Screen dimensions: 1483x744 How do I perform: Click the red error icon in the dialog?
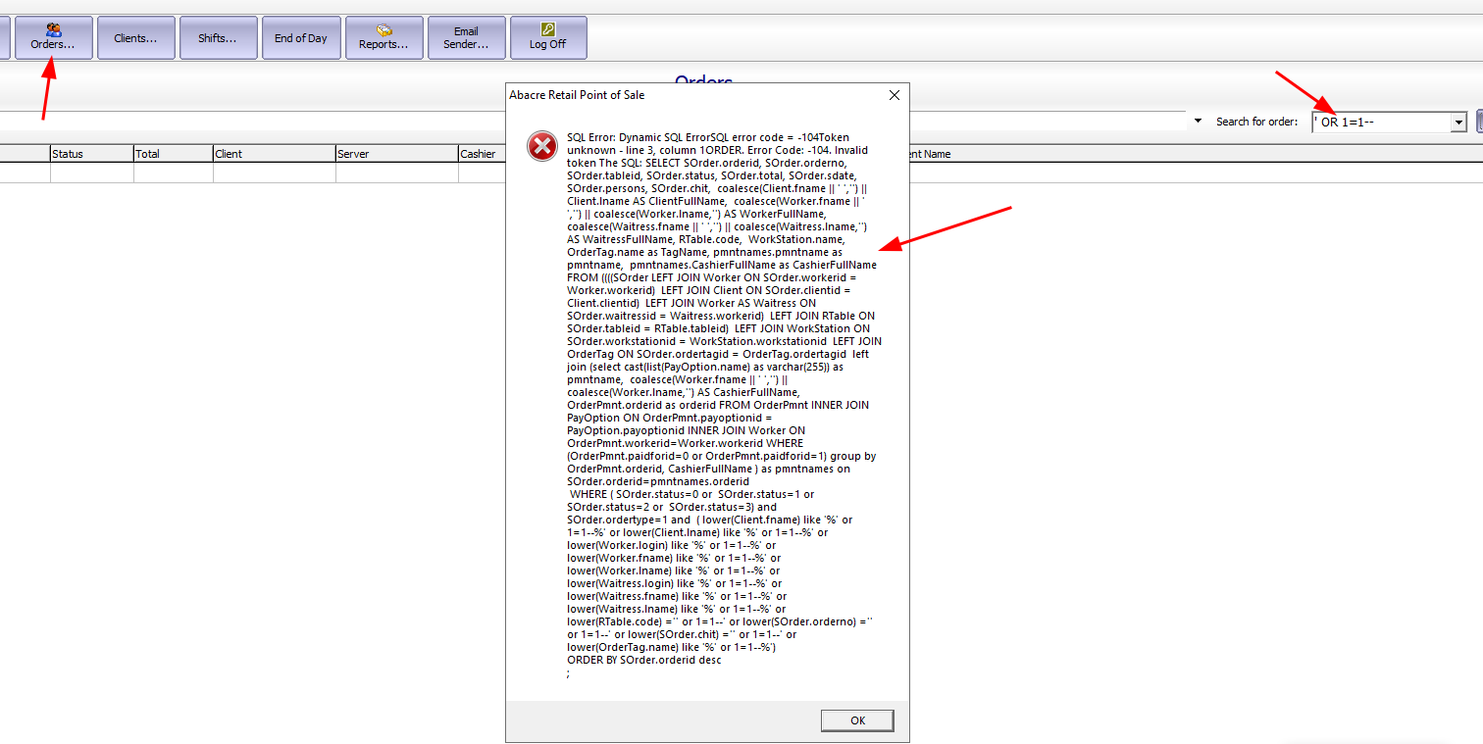pos(541,147)
